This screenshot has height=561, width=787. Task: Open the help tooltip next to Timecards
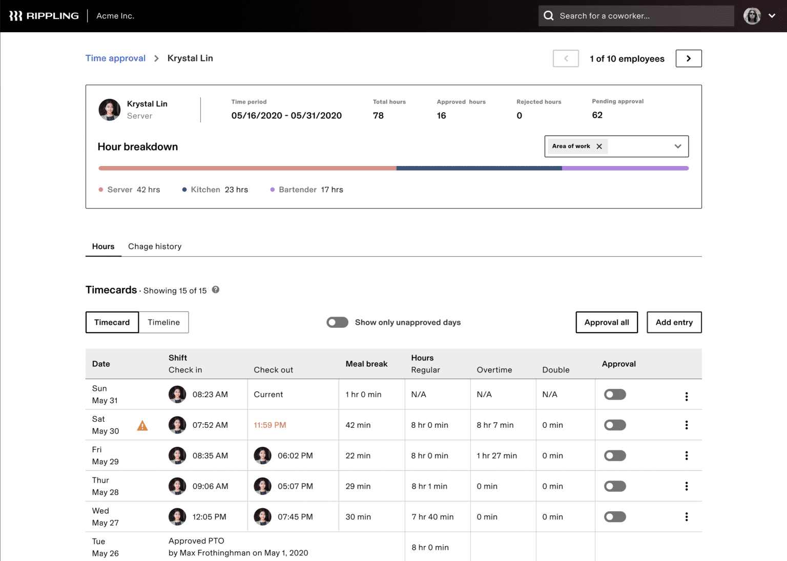tap(215, 289)
